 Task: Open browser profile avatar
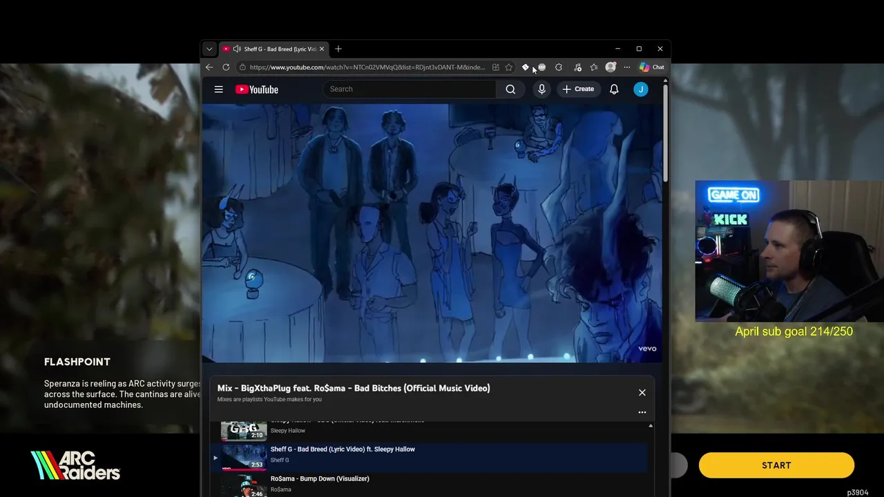(611, 67)
